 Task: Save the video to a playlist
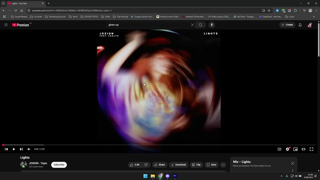211,165
